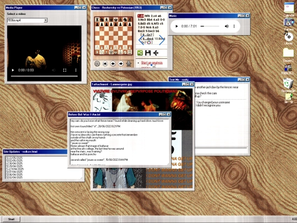Open the Recycle Bin desktop icon
The image size is (297, 223).
pos(288,85)
